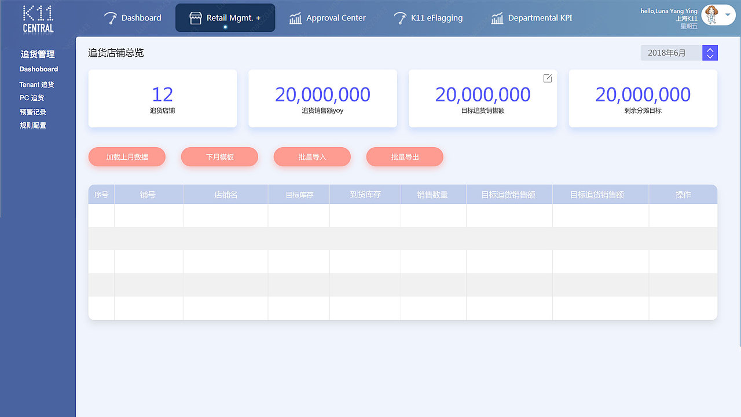Click the hello, Luna Yang Ying greeting
Image resolution: width=741 pixels, height=417 pixels.
669,11
